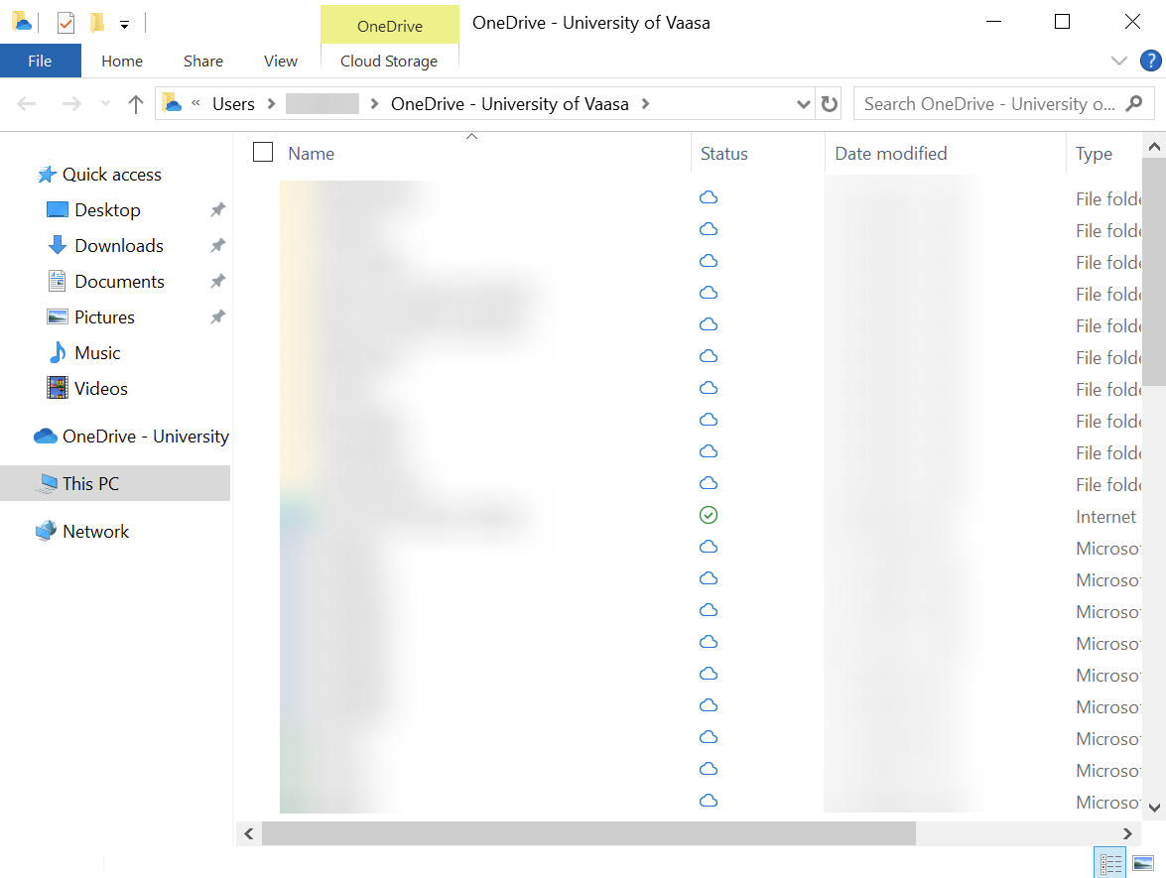Switch to large icons view
1166x878 pixels.
[x=1143, y=863]
